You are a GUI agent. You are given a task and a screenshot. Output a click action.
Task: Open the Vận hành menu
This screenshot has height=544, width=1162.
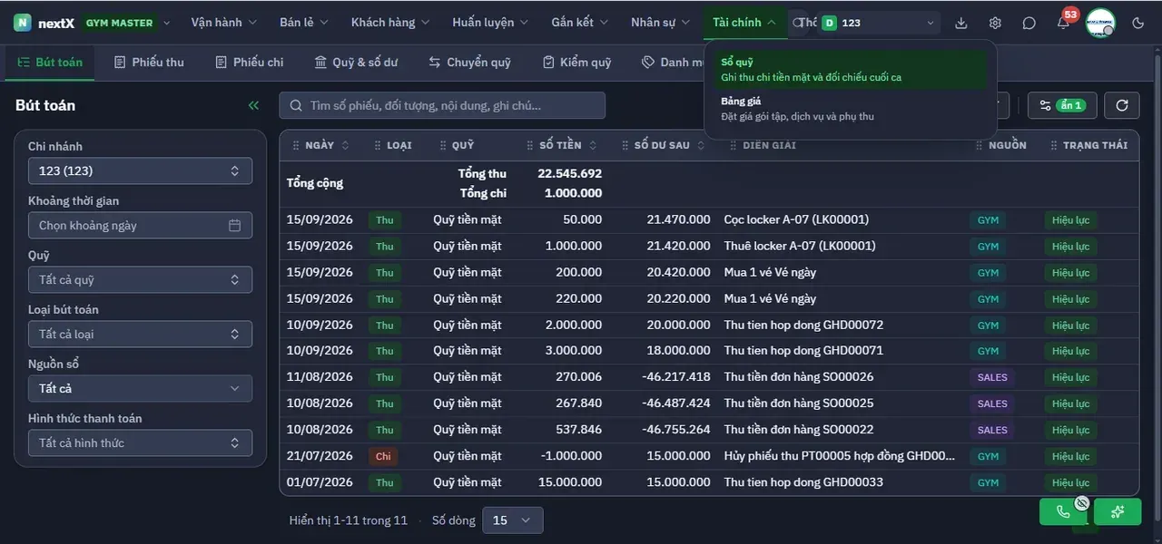click(224, 23)
